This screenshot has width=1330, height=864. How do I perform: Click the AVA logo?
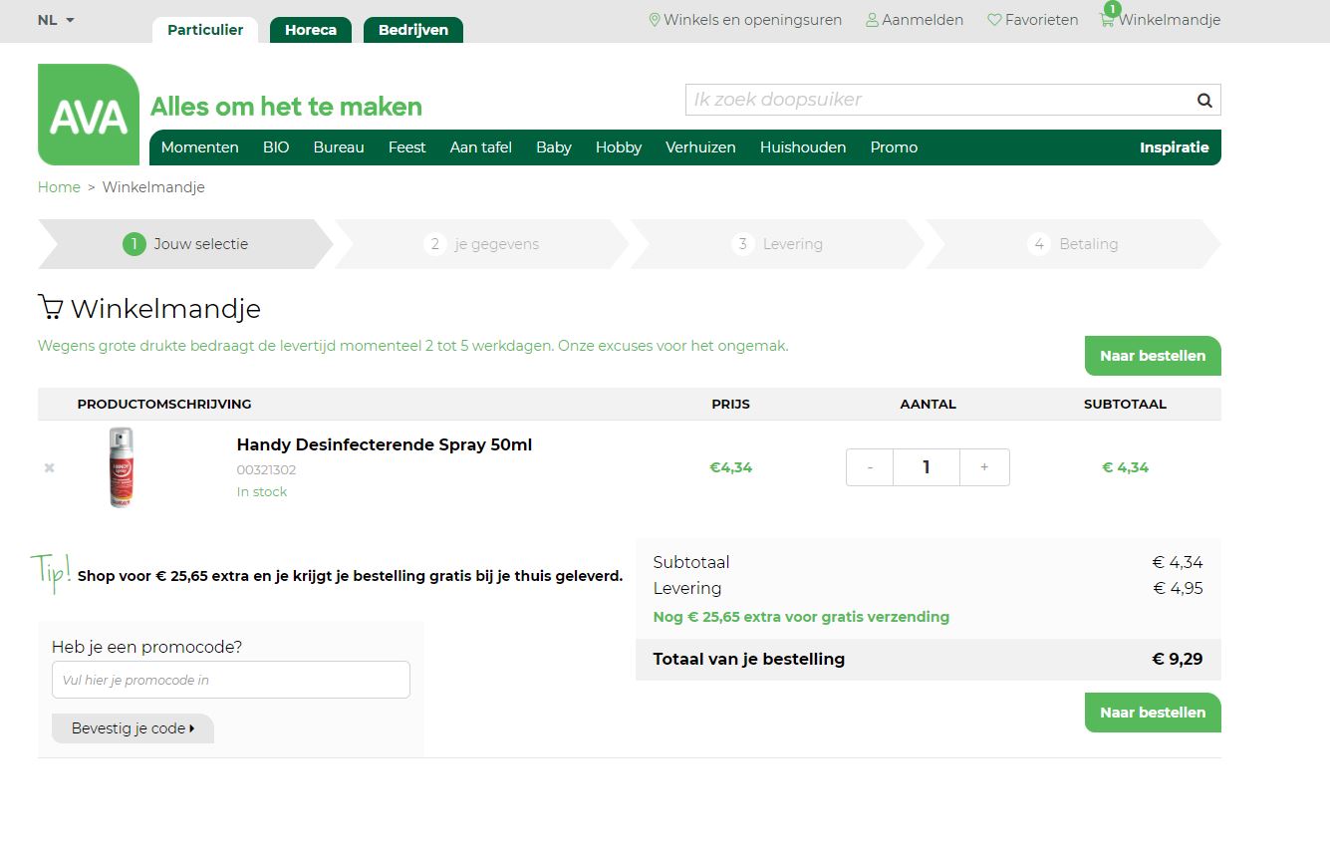coord(89,115)
